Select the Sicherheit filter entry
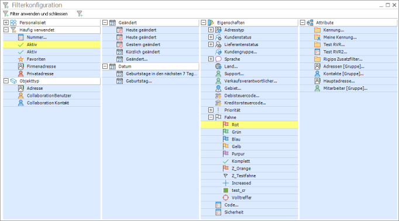 (x=249, y=212)
